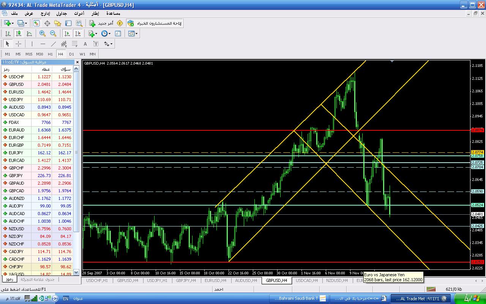Toggle the Auto Scroll chart button

click(67, 33)
